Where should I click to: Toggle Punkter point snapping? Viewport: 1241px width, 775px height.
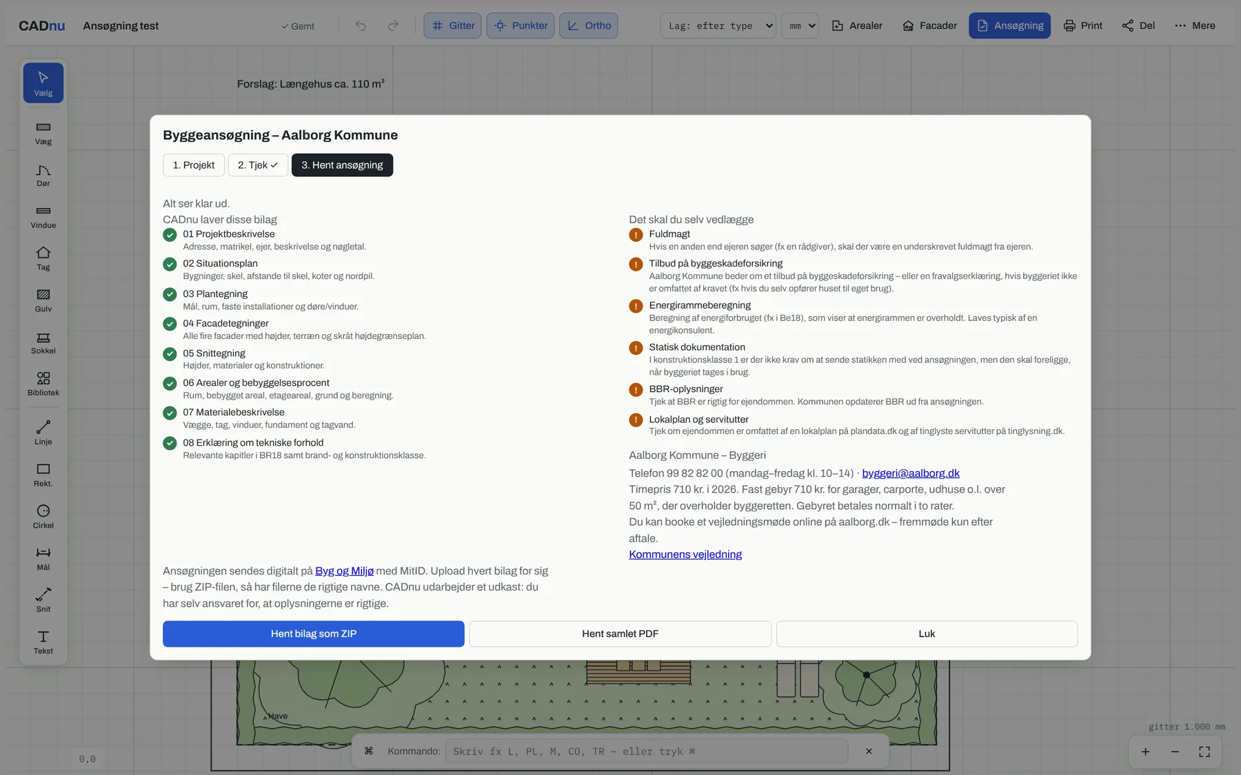[x=521, y=25]
